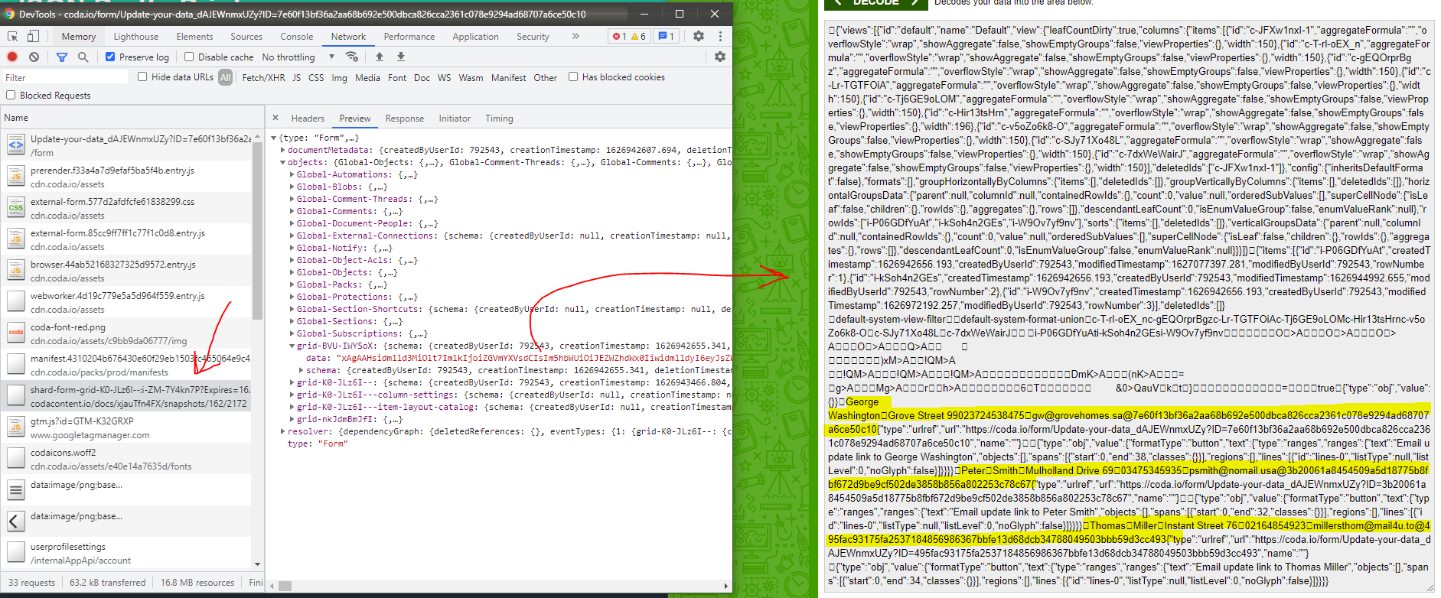Click the Export HAR download arrow
Image resolution: width=1441 pixels, height=598 pixels.
(401, 57)
